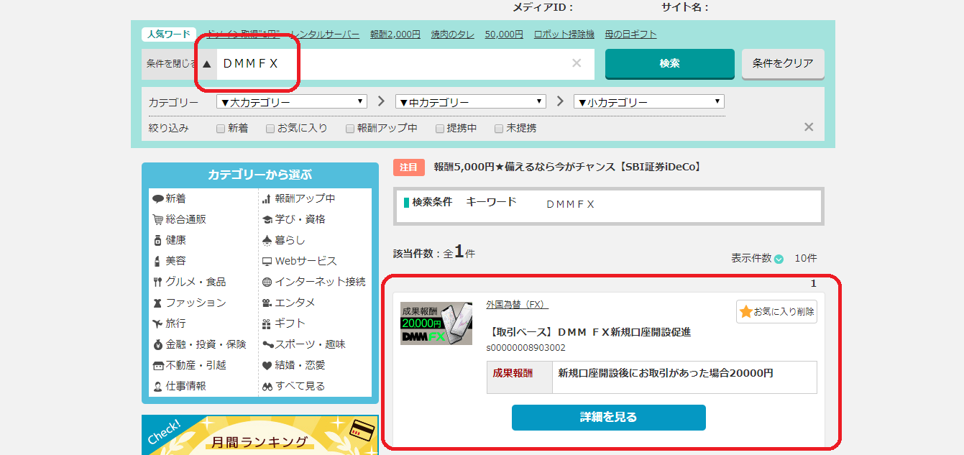Change the 表示件数 display count dropdown
964x455 pixels.
(x=779, y=259)
